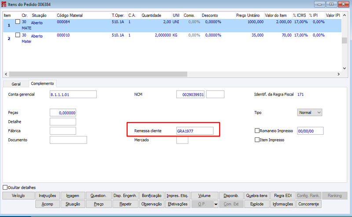
Task: Click the Valor do Item column header
Action: click(x=276, y=15)
